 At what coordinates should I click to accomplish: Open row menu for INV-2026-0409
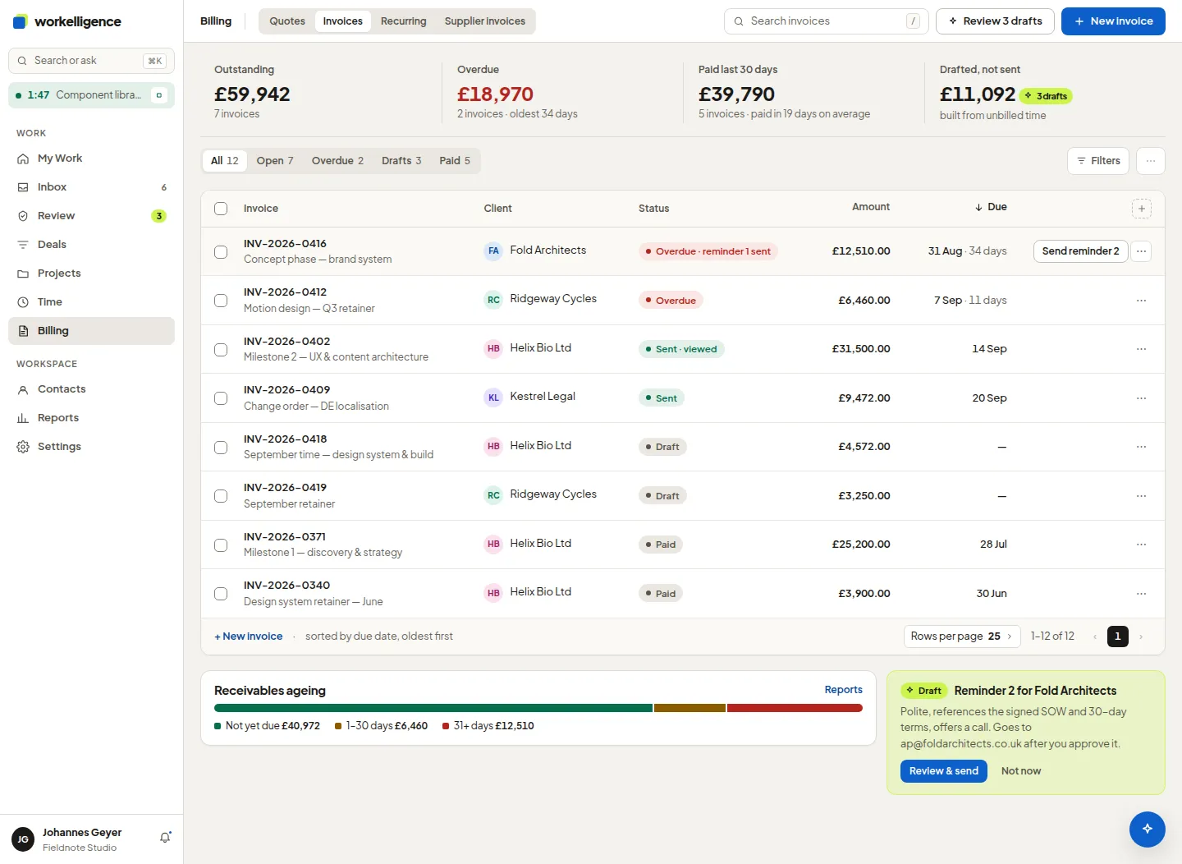[x=1141, y=398]
